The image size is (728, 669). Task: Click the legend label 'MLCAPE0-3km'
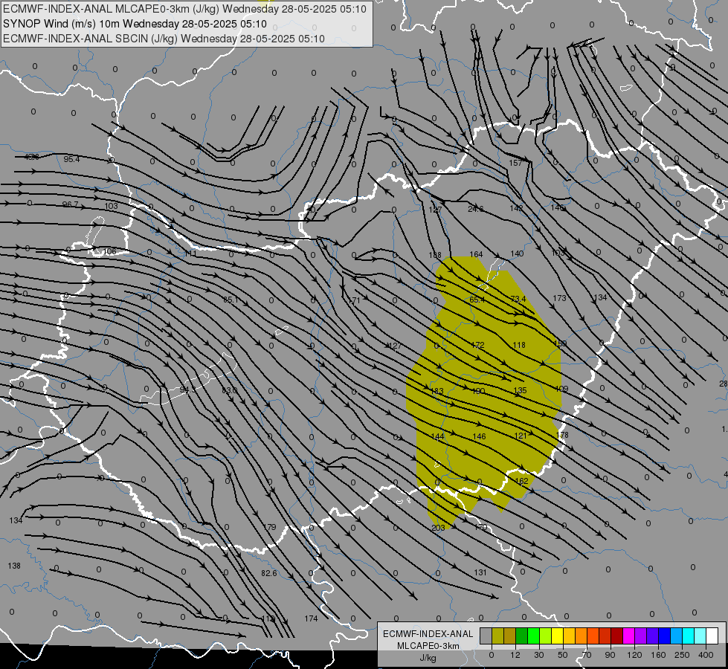[x=428, y=646]
